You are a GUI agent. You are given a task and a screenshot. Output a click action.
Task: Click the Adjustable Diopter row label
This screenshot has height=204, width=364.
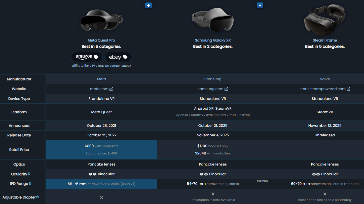19,197
